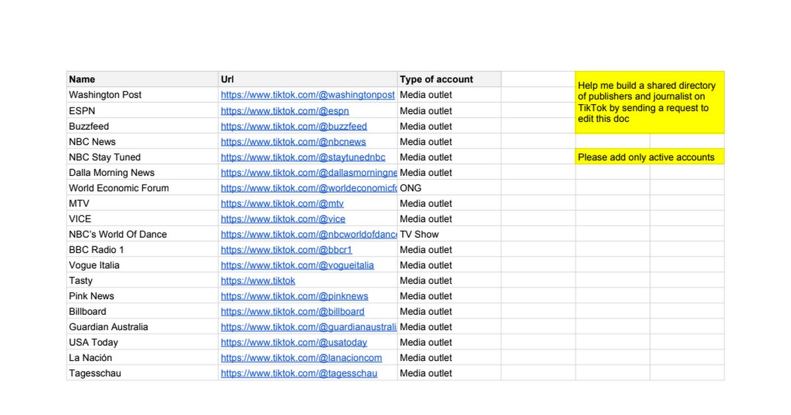
Task: Select the Vogue Italia name cell
Action: (142, 265)
